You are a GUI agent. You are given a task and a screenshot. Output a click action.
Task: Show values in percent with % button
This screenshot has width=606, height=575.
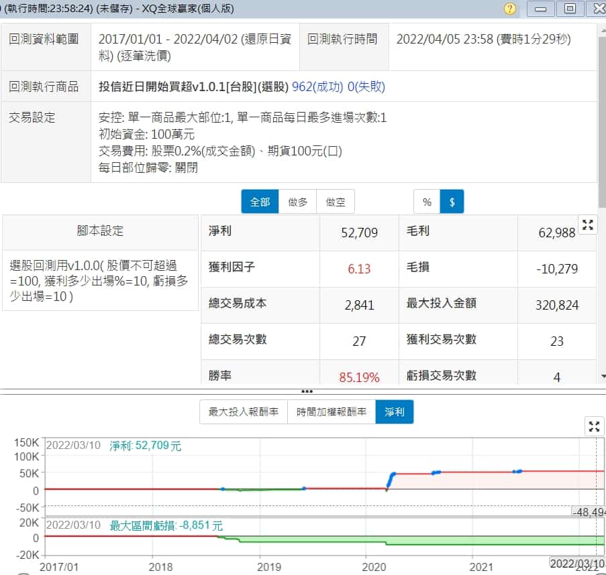[427, 202]
